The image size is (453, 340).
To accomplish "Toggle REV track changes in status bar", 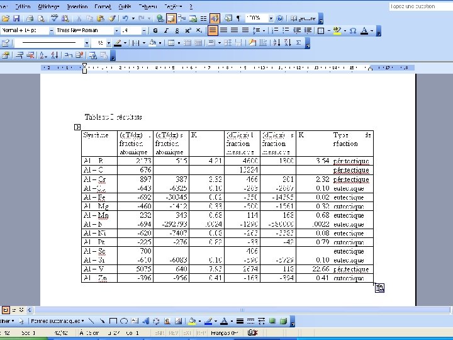I will [174, 333].
